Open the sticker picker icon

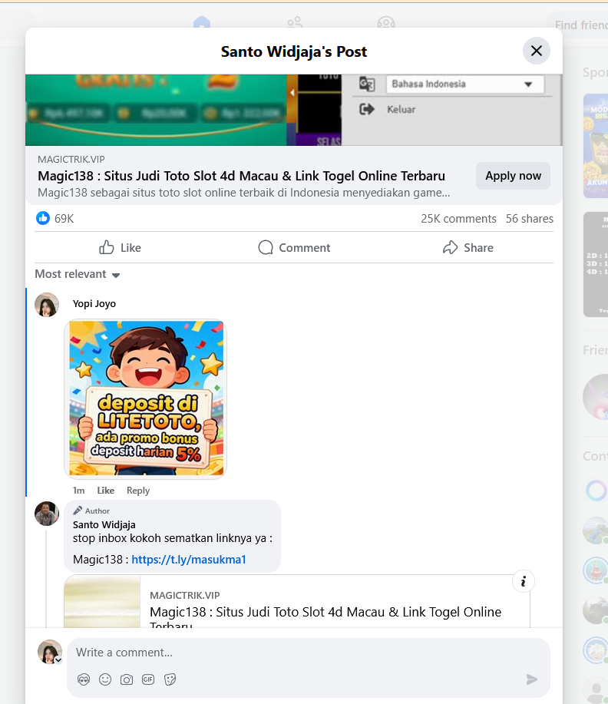pyautogui.click(x=170, y=679)
